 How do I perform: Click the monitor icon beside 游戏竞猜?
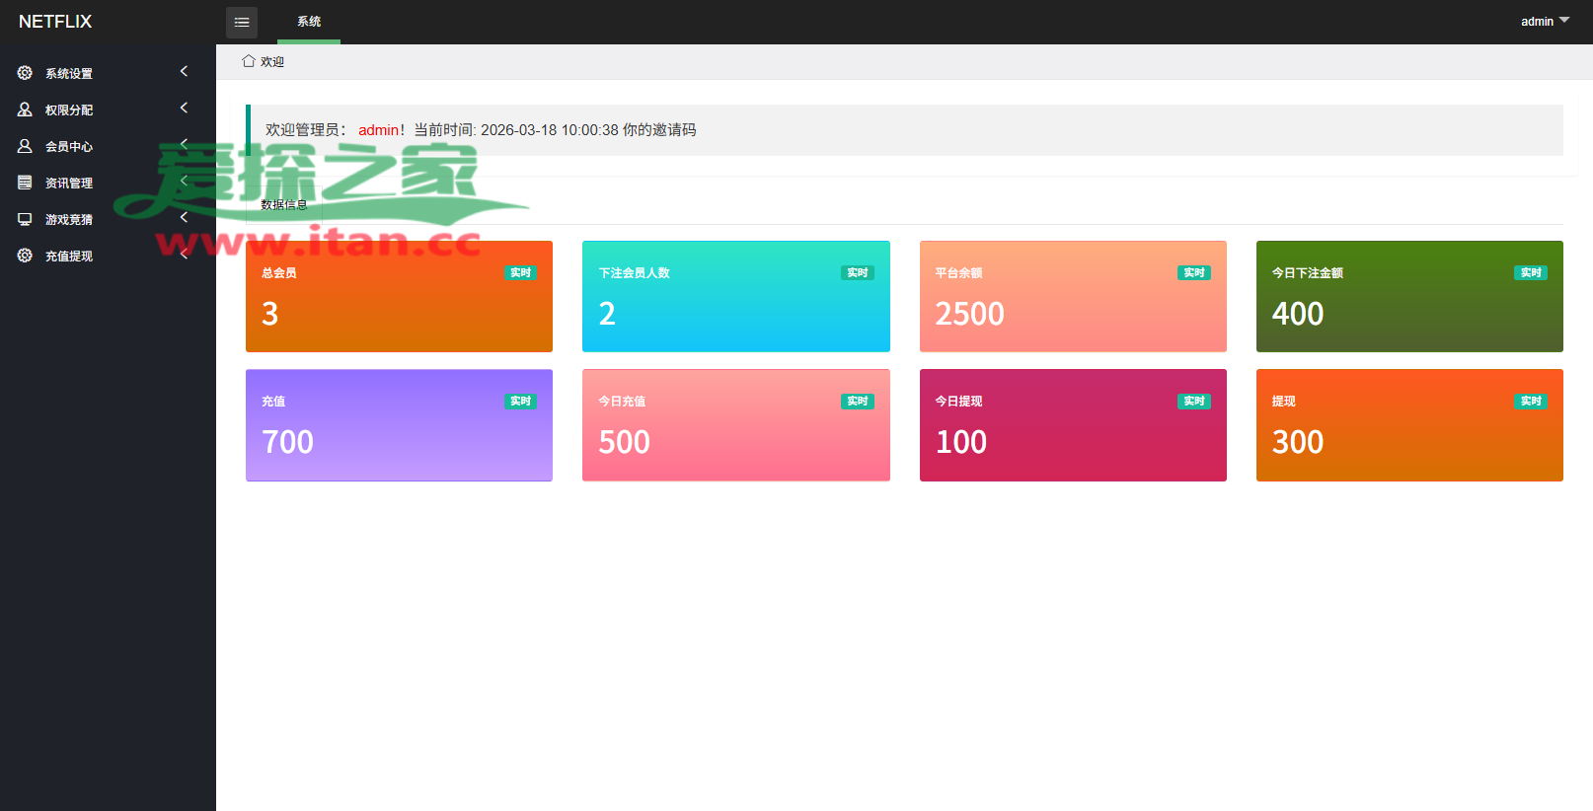pos(25,219)
